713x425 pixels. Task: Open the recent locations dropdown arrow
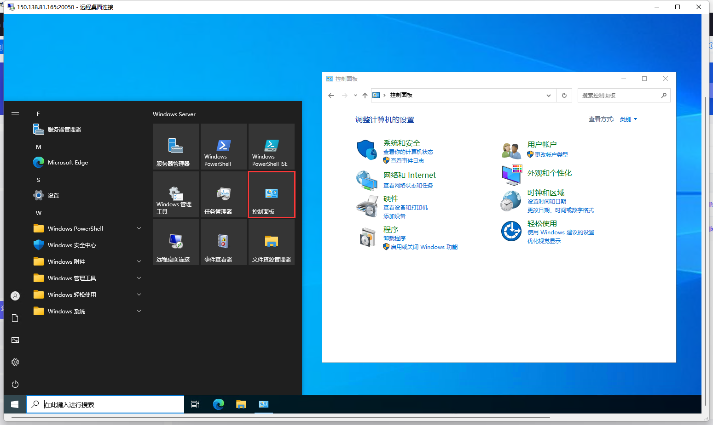click(x=355, y=96)
